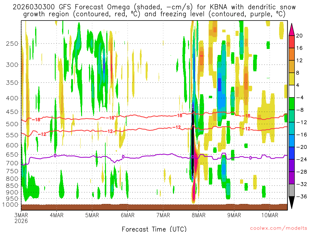Click the 750 pressure level label
This screenshot has height=232, width=310.
pyautogui.click(x=12, y=171)
